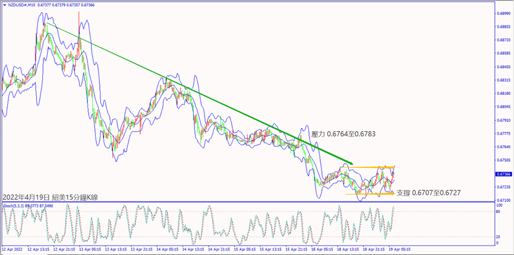Click the 0.68990 price axis label
This screenshot has height=255, width=514.
[502, 12]
